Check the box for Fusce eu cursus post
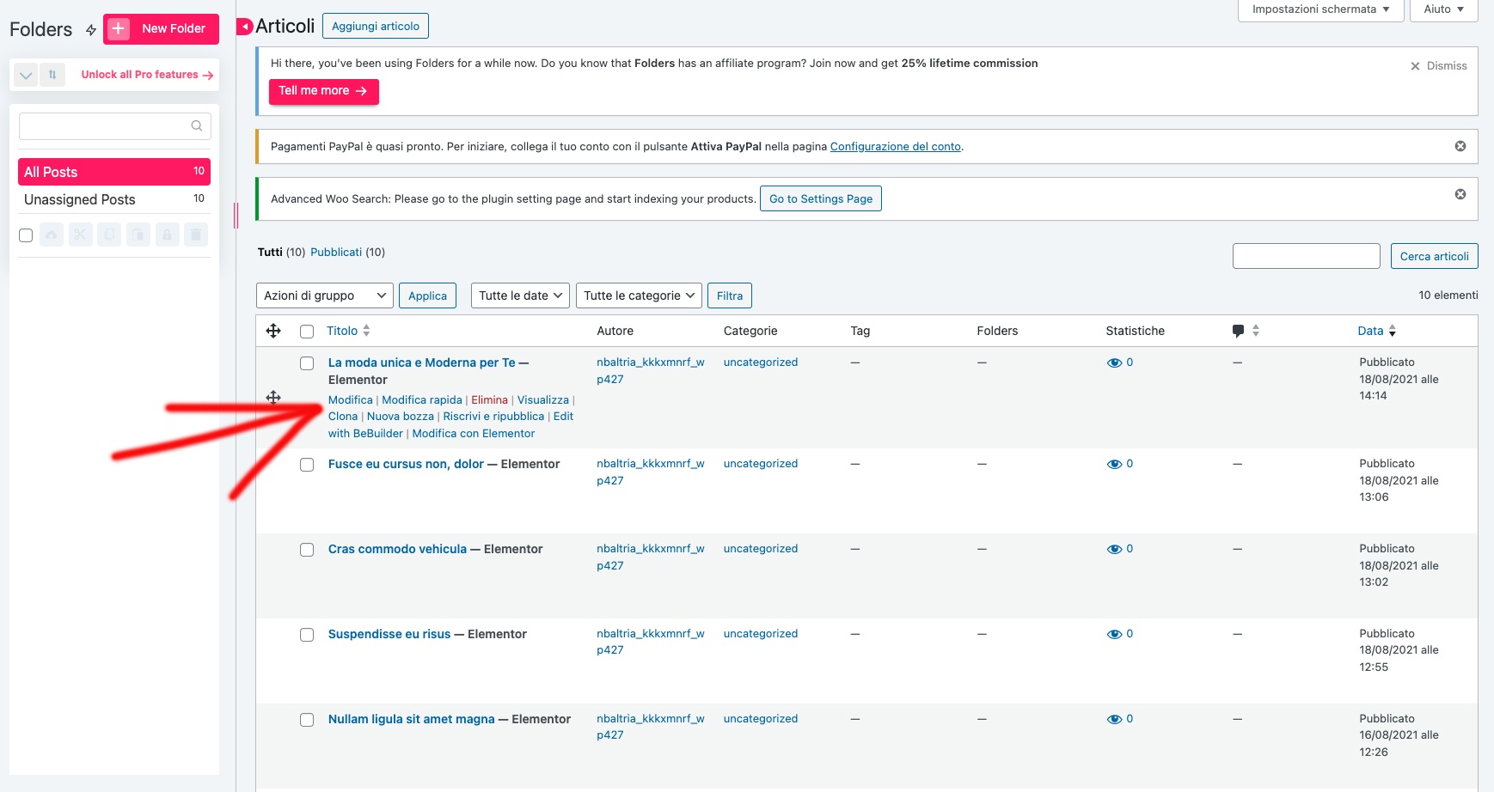This screenshot has width=1494, height=792. pyautogui.click(x=307, y=465)
